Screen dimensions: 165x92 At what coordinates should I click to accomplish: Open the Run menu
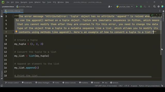(44, 2)
